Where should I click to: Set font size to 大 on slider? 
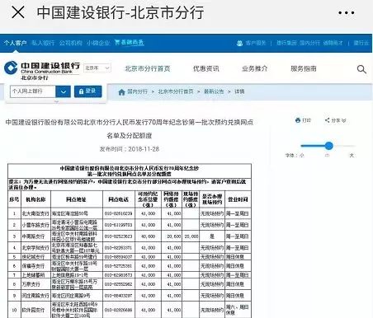point(352,155)
